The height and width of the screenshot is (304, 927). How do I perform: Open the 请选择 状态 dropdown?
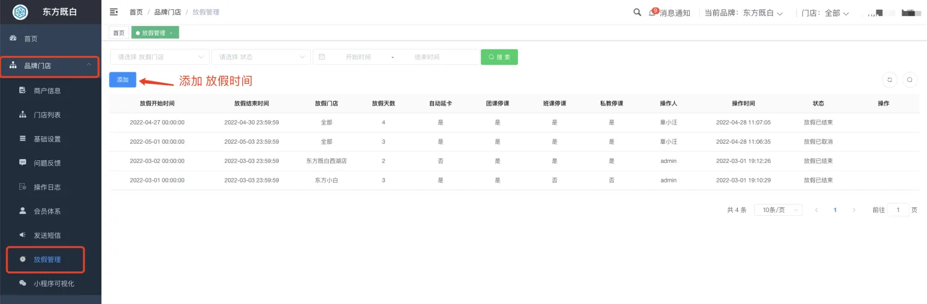pos(260,57)
